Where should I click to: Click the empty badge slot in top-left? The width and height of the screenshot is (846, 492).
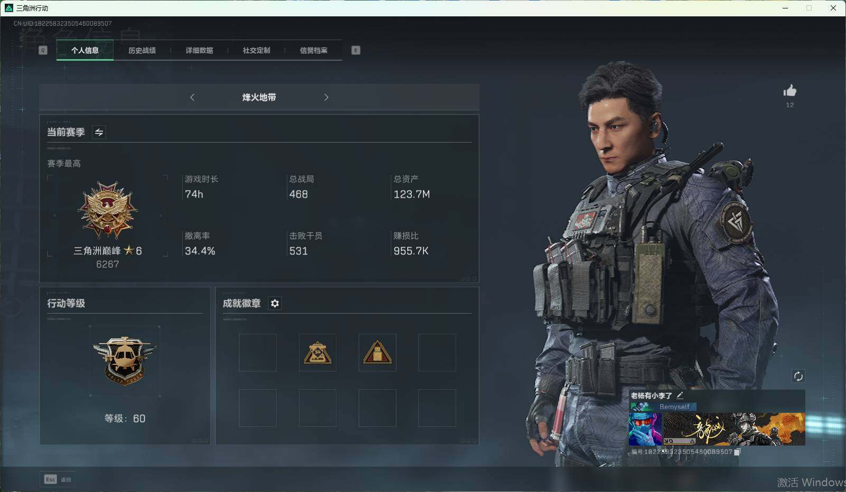258,353
